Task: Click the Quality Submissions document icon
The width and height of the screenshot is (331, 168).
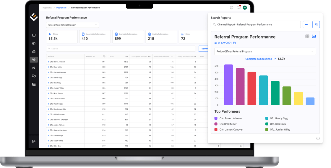Action: (150, 34)
